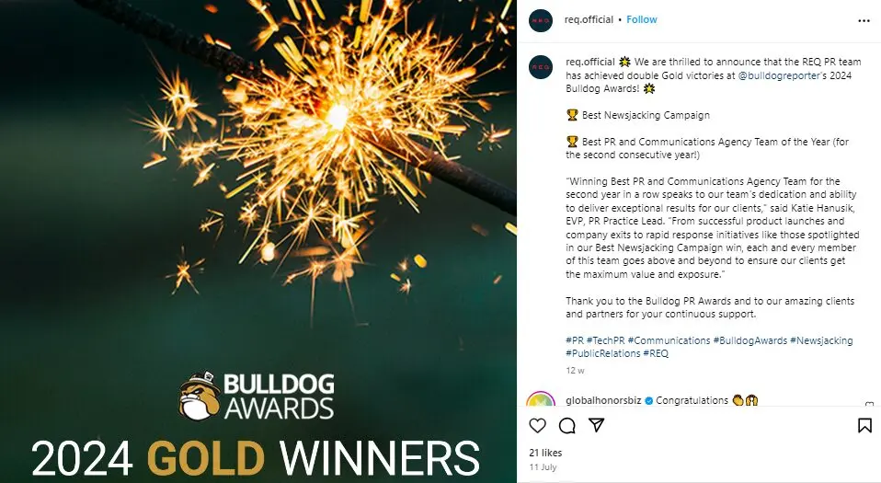Follow the req.official account

pyautogui.click(x=642, y=20)
